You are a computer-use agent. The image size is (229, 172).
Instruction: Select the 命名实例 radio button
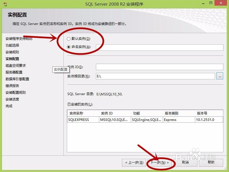click(69, 47)
